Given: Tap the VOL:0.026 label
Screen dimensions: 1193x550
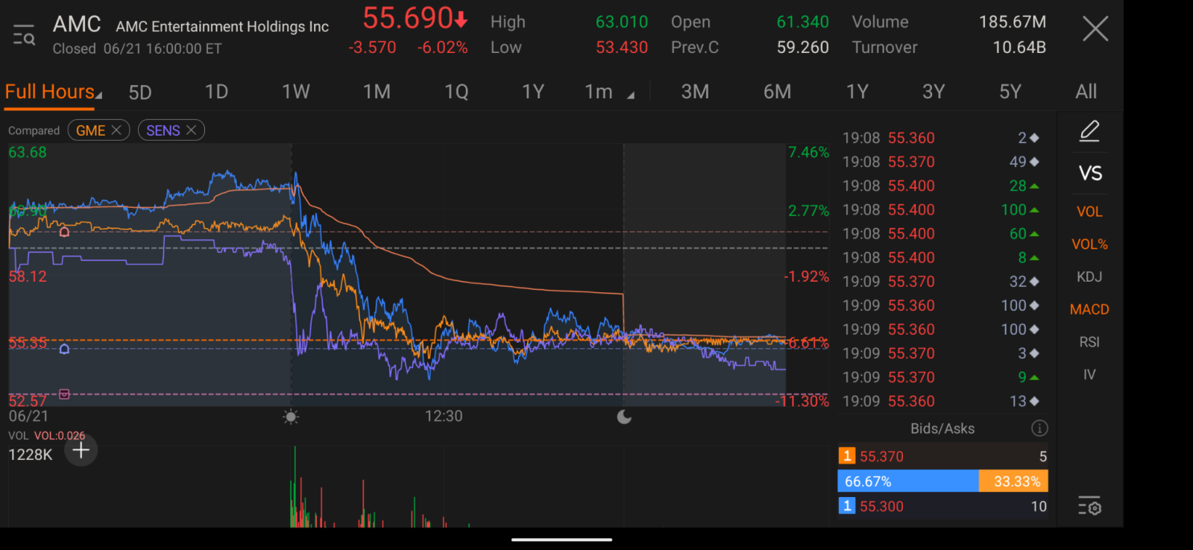Looking at the screenshot, I should point(60,436).
